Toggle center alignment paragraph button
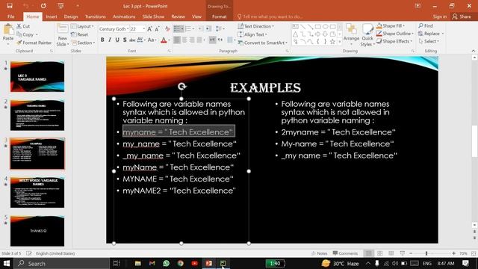This screenshot has width=478, height=269. 184,40
